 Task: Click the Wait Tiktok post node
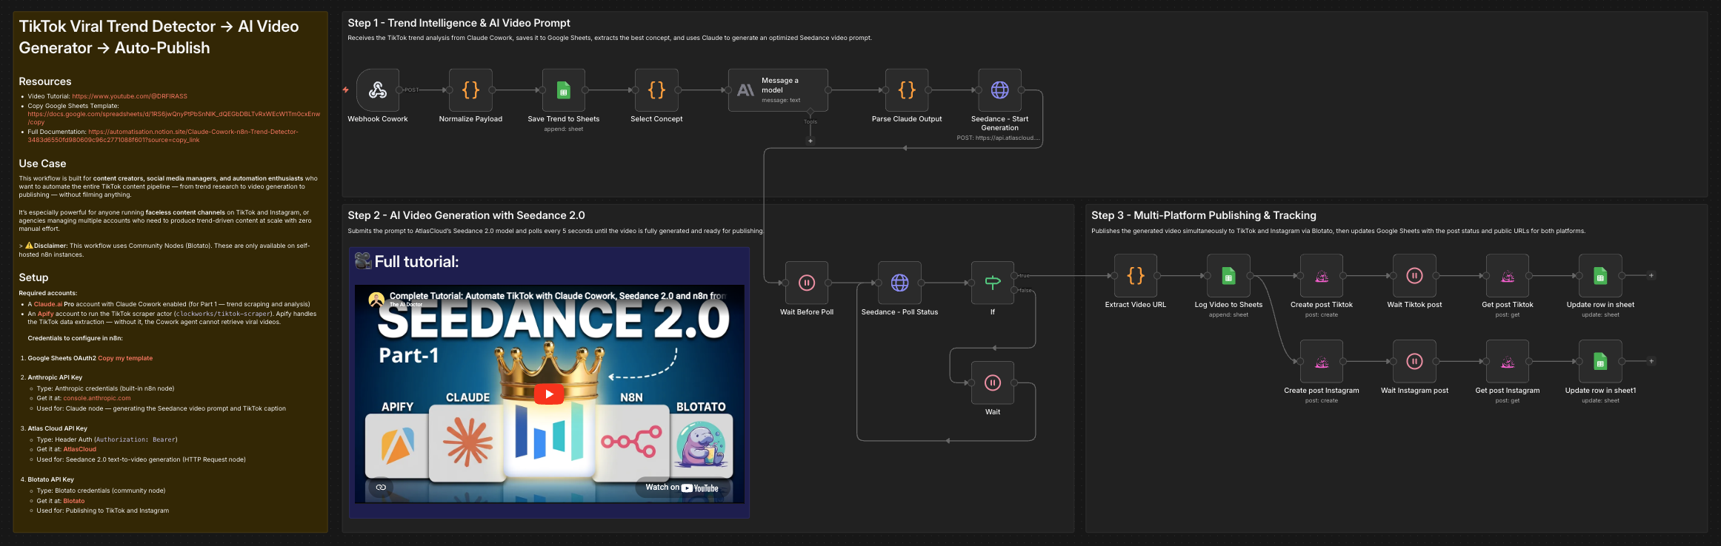tap(1414, 275)
